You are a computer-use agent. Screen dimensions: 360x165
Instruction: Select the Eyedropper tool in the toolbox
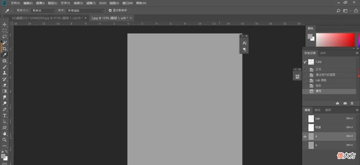(x=4, y=55)
